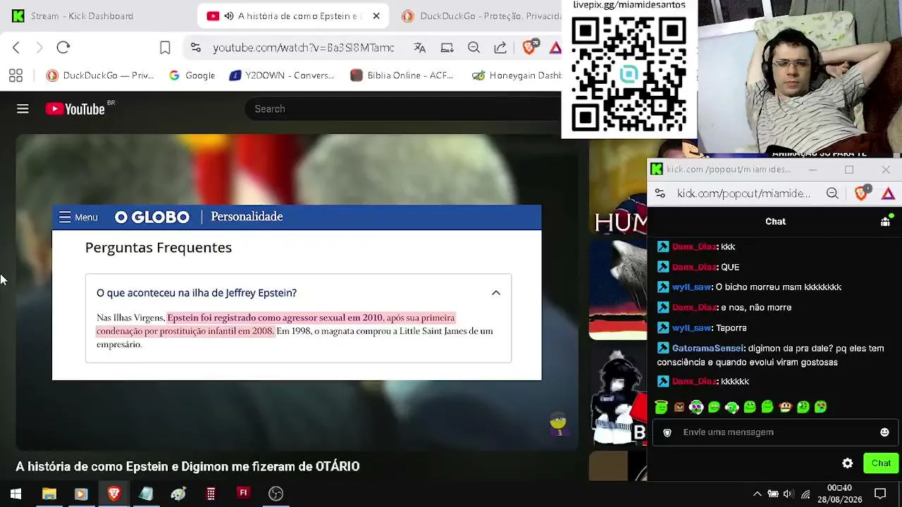Open the Paint palette icon on the taskbar
Image resolution: width=902 pixels, height=507 pixels.
click(178, 494)
